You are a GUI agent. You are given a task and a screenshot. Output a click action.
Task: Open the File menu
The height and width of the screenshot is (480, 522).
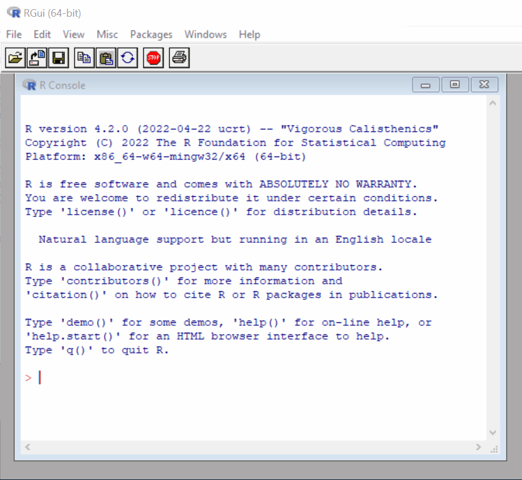(14, 35)
